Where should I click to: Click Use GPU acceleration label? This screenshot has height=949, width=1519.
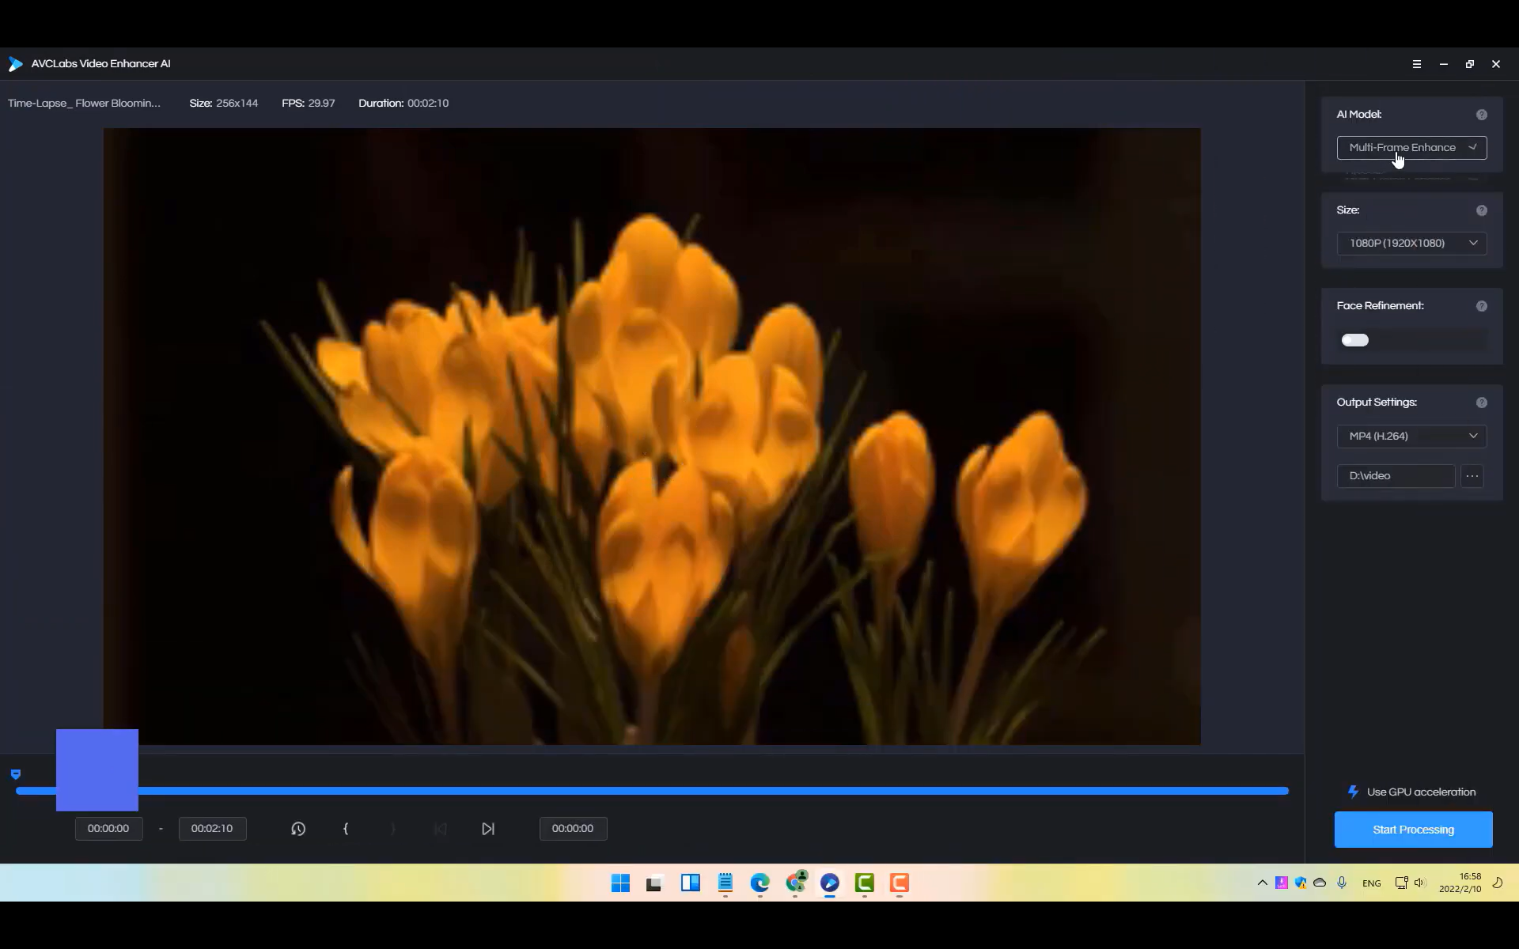1422,792
